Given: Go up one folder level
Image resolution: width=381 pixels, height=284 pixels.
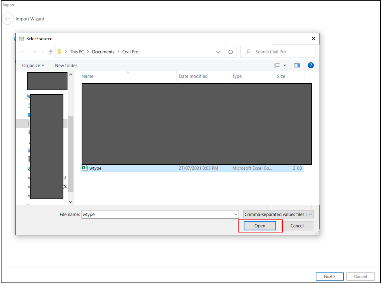Looking at the screenshot, I should coord(51,52).
